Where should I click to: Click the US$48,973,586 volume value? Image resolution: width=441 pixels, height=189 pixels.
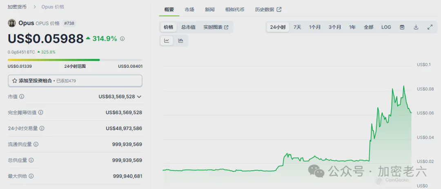point(124,128)
